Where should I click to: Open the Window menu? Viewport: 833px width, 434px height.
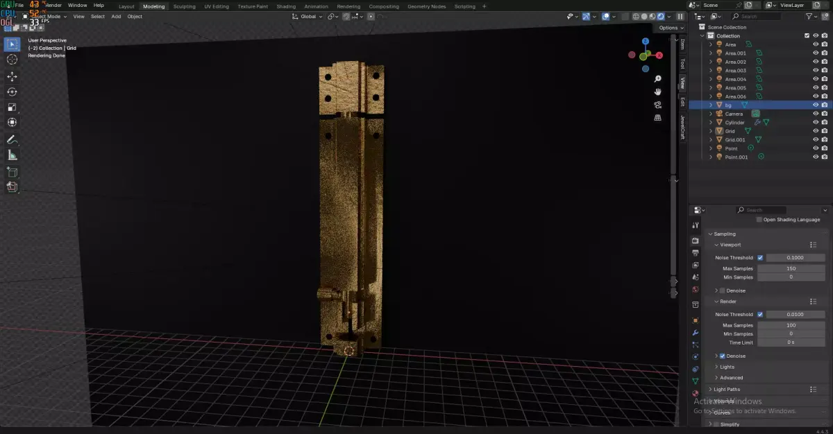77,5
